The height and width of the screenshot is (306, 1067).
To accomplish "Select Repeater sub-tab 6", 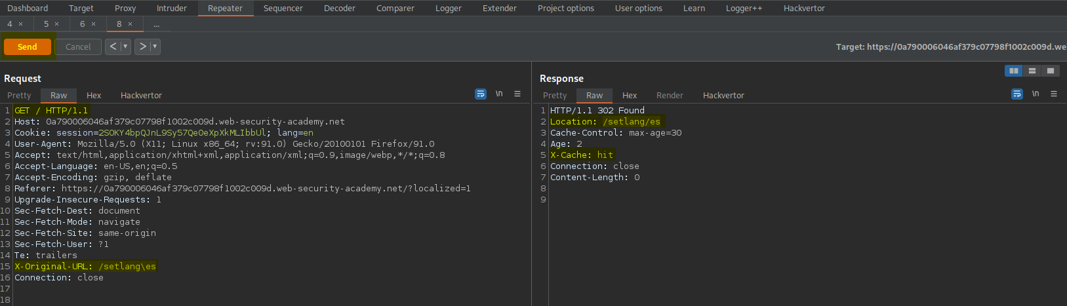I will (x=83, y=24).
